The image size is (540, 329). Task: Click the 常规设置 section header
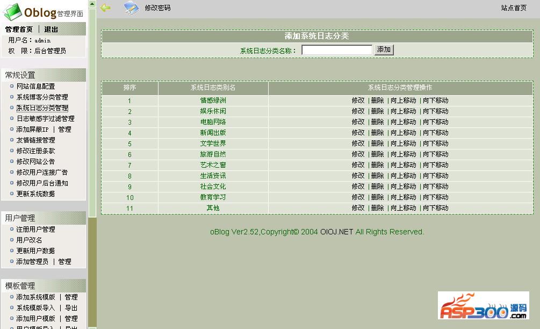click(44, 75)
